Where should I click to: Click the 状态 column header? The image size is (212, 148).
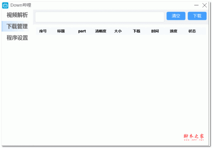coord(192,31)
